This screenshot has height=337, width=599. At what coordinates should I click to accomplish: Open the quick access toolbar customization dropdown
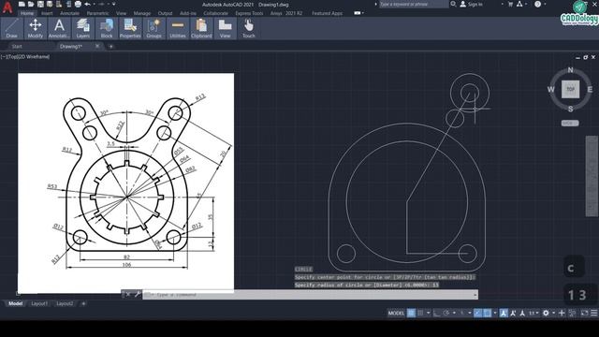(113, 4)
